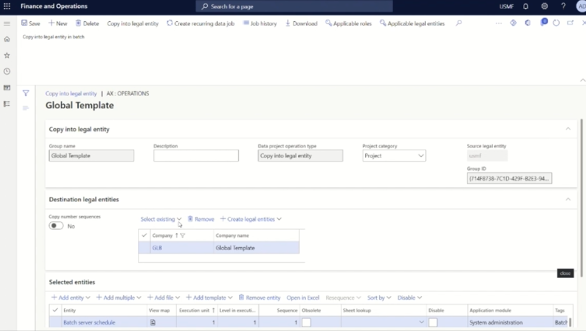
Task: Click the notifications bell icon
Action: pos(525,7)
